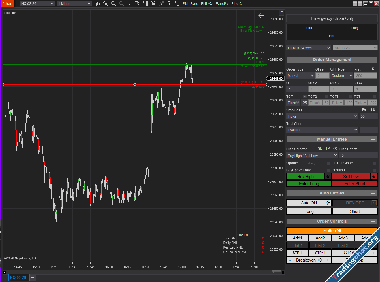Toggle Buy High line visibility eye
This screenshot has height=282, width=380.
[328, 177]
